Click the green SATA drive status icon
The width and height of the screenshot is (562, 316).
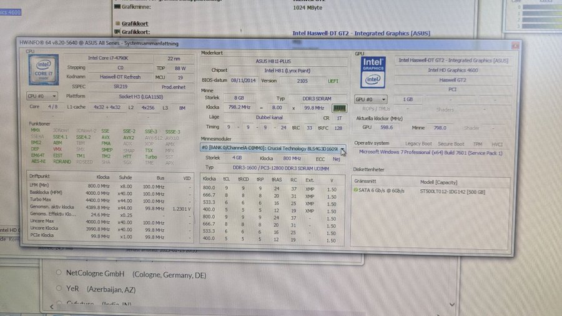click(355, 190)
